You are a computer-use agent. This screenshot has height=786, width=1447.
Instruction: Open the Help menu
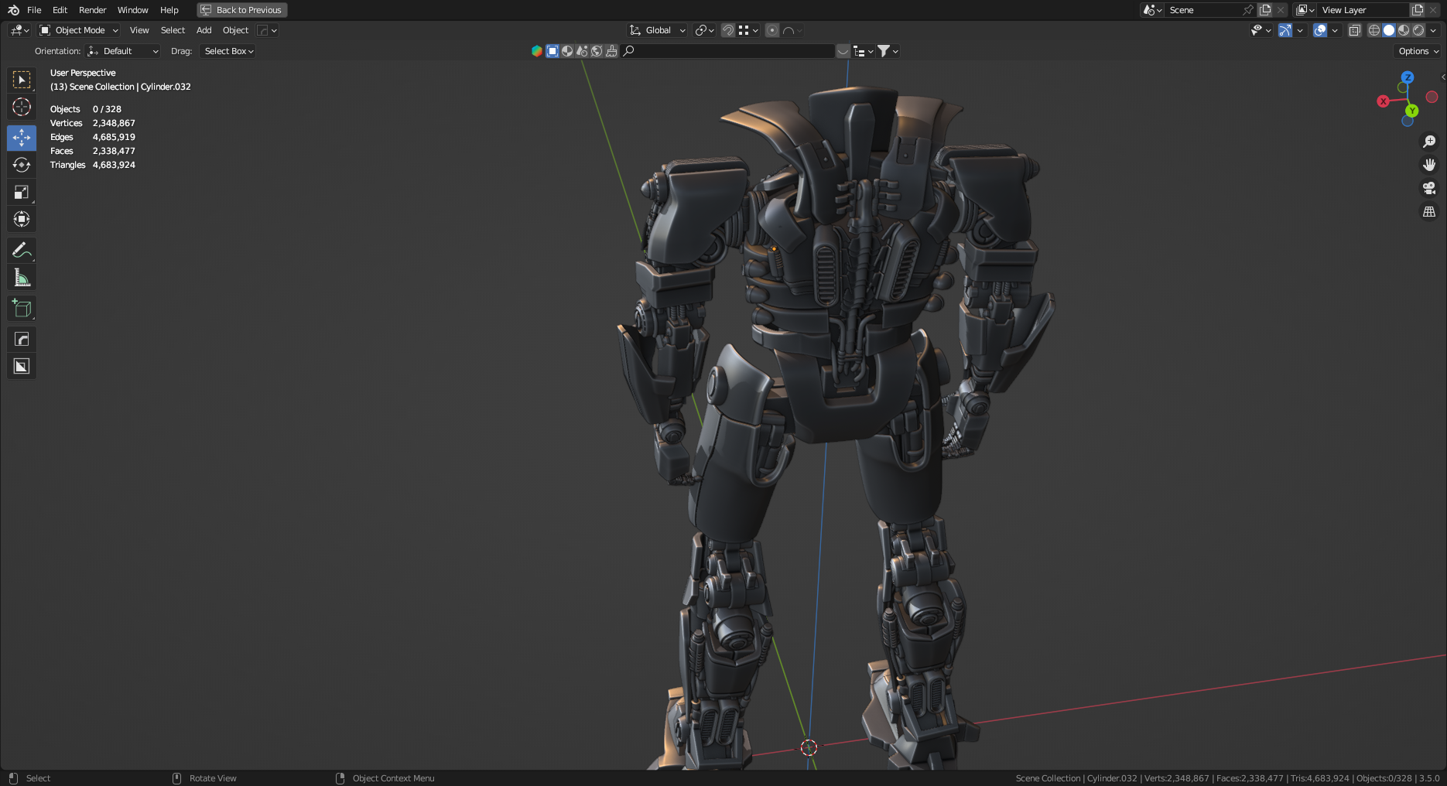(x=169, y=10)
